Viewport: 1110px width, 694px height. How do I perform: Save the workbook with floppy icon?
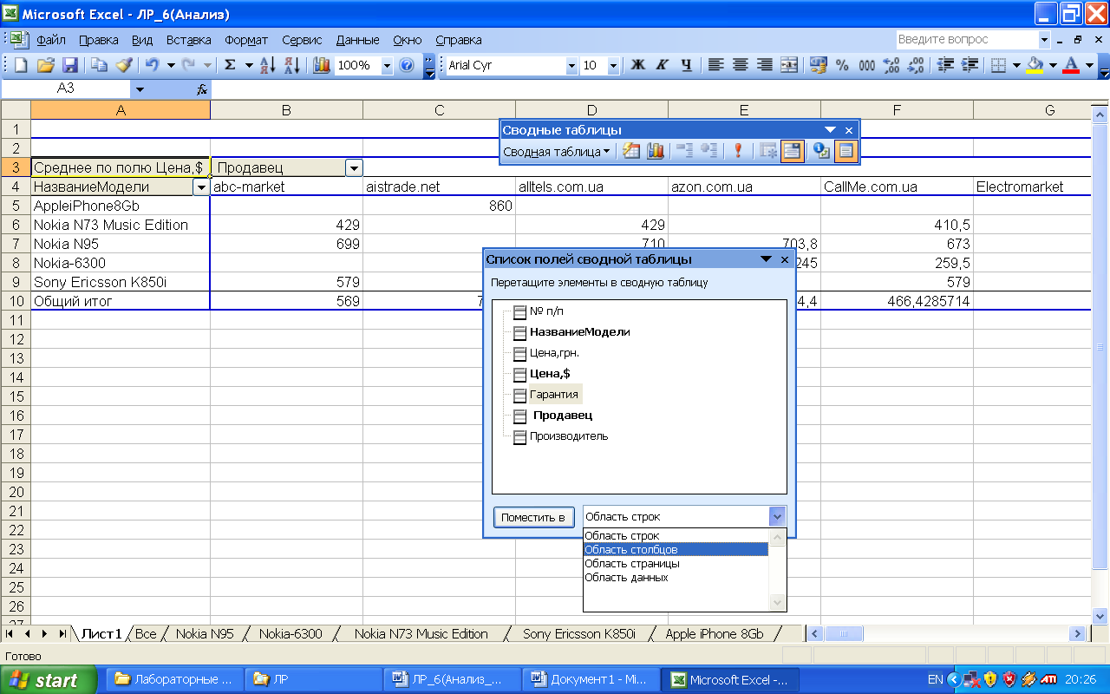tap(69, 65)
